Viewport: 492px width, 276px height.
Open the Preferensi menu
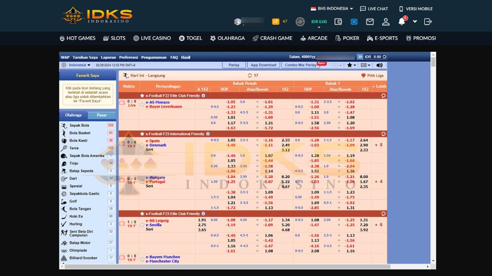tap(128, 57)
